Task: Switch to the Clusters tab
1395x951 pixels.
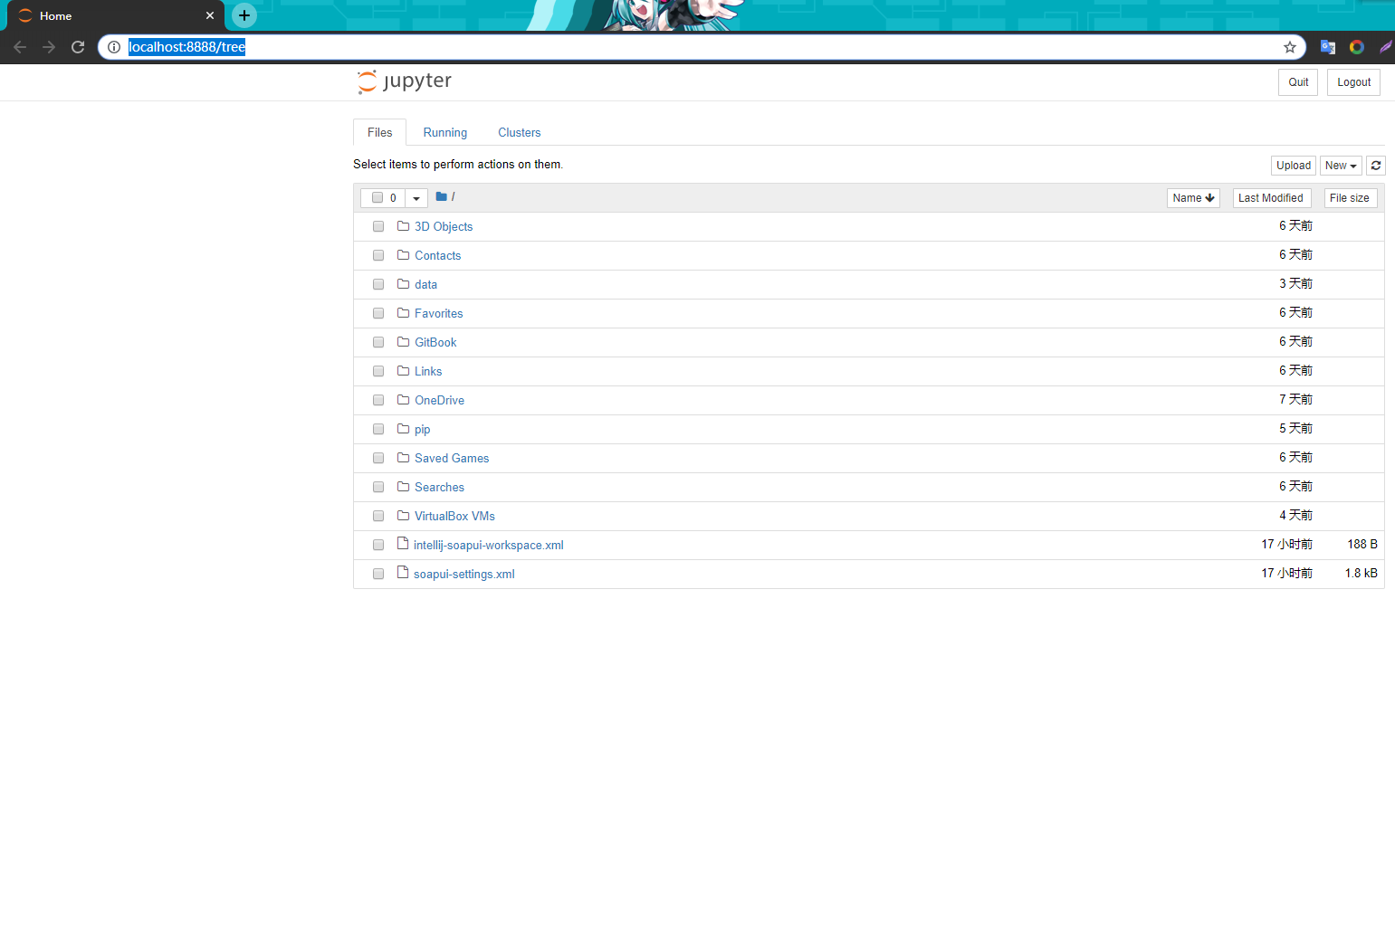Action: (519, 133)
